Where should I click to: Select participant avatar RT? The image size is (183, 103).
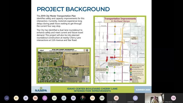click(16, 98)
